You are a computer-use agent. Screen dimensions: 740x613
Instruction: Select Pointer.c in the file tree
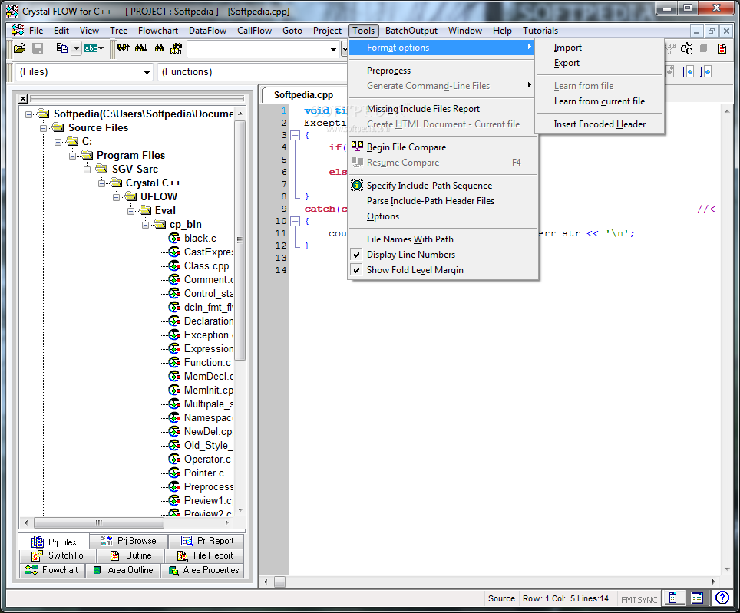point(204,473)
